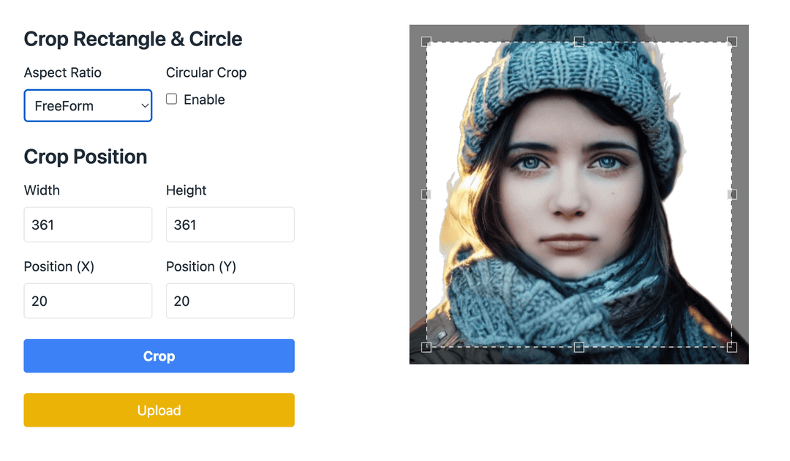The height and width of the screenshot is (461, 790).
Task: Enable the Circular Crop checkbox
Action: pyautogui.click(x=170, y=100)
